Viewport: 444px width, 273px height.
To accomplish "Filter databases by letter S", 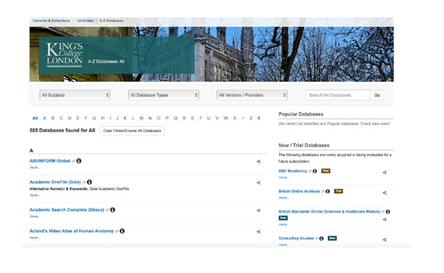I will (193, 118).
